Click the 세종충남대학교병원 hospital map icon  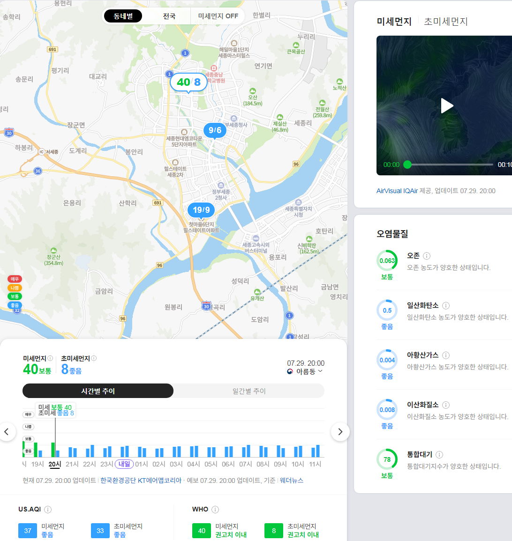213,68
